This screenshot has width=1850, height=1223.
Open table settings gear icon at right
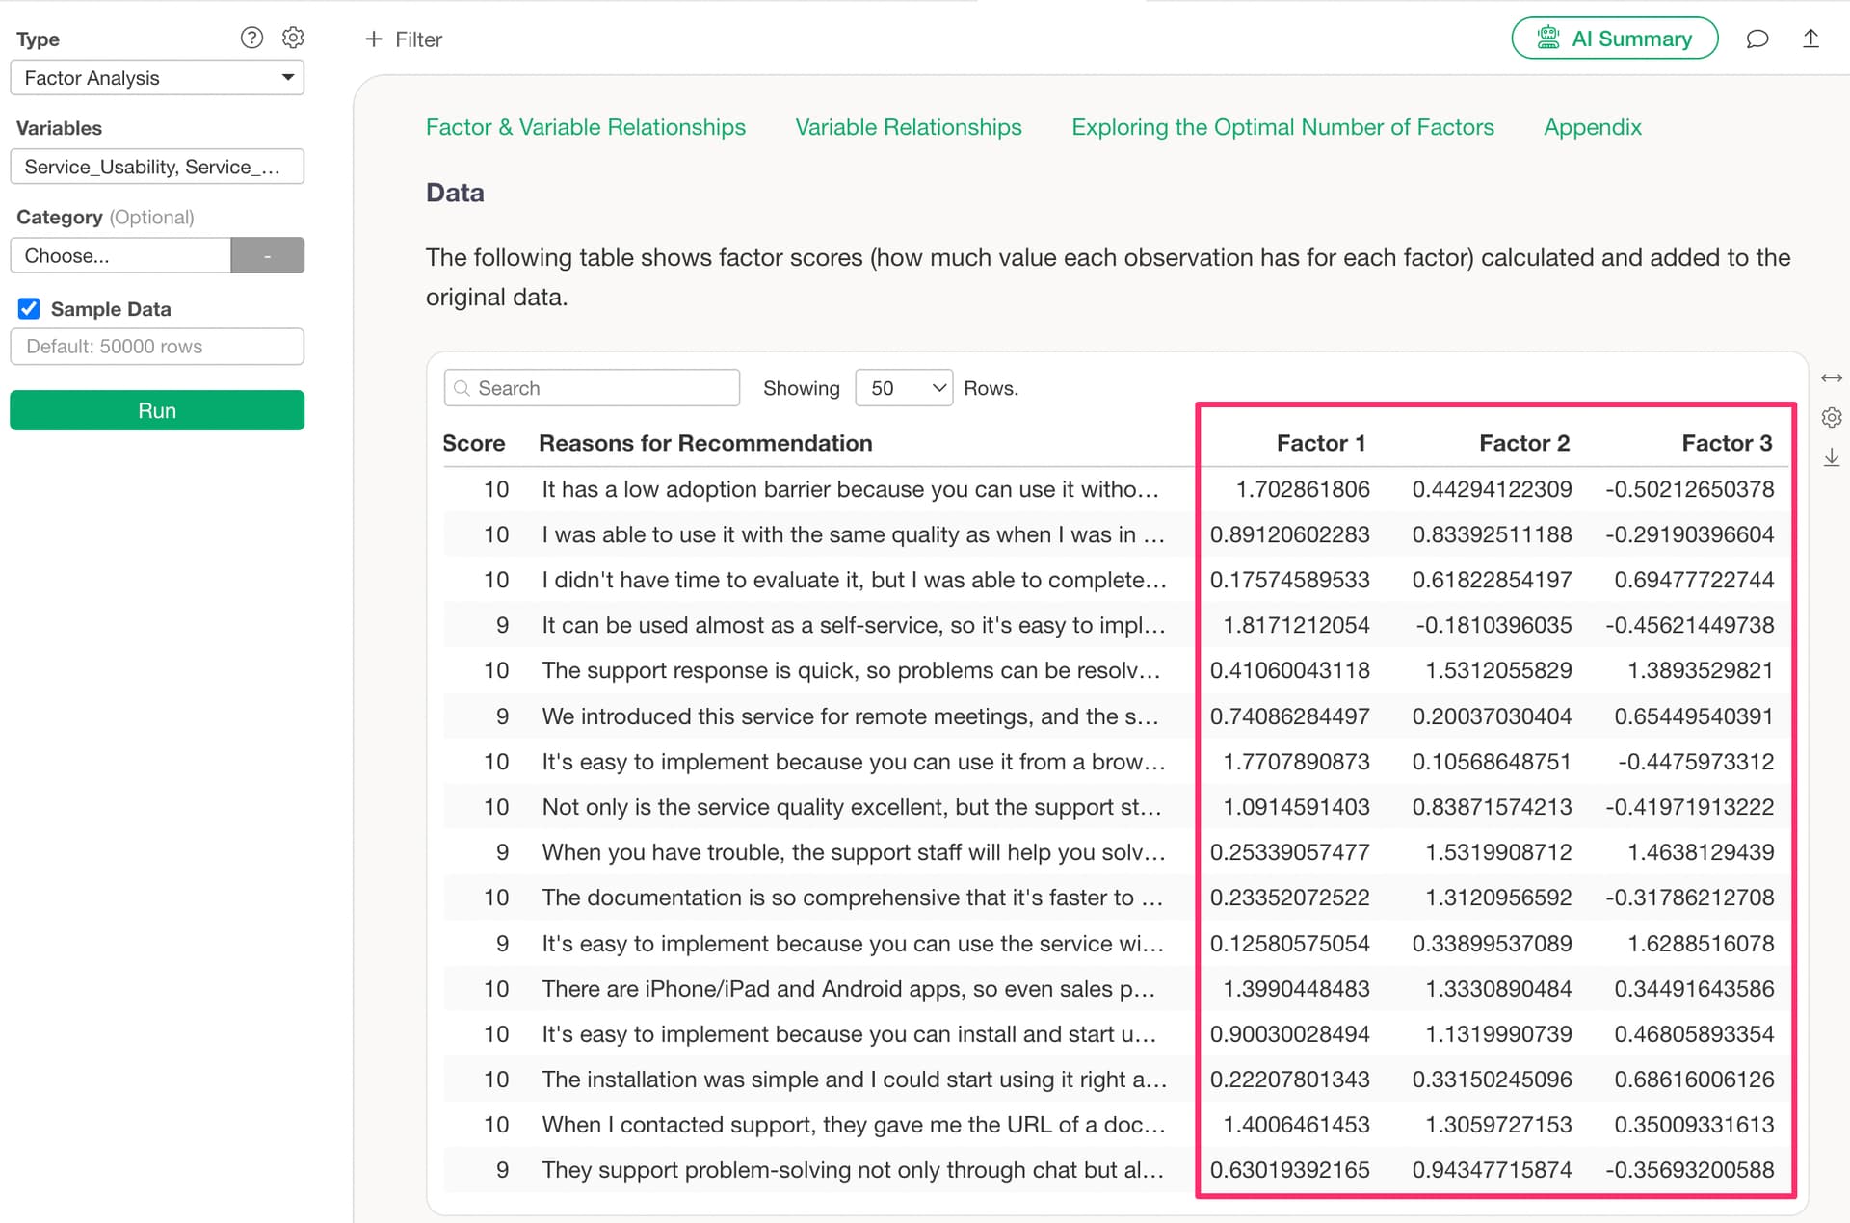pos(1832,417)
